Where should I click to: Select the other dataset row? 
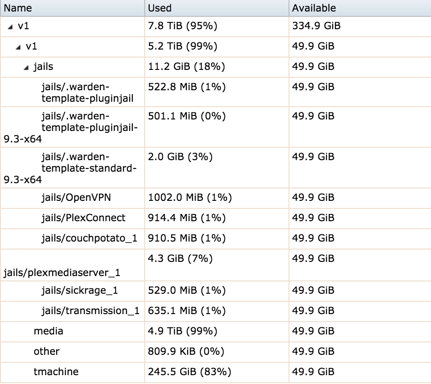coord(215,352)
